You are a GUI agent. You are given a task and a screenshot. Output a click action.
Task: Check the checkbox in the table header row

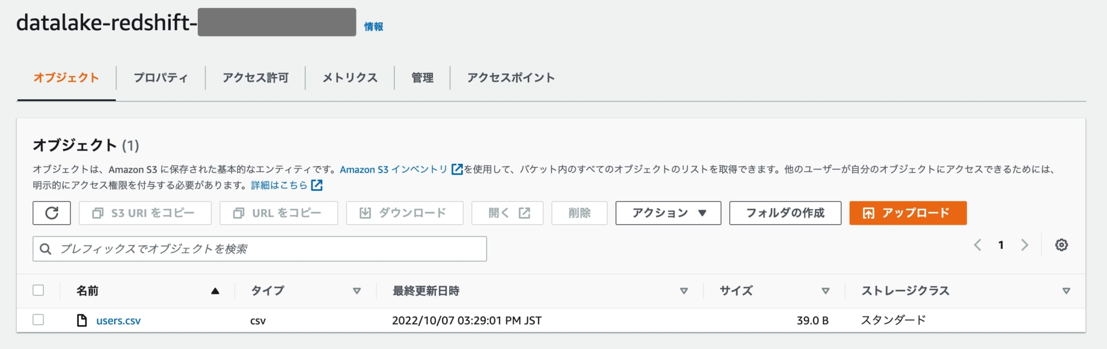click(38, 291)
